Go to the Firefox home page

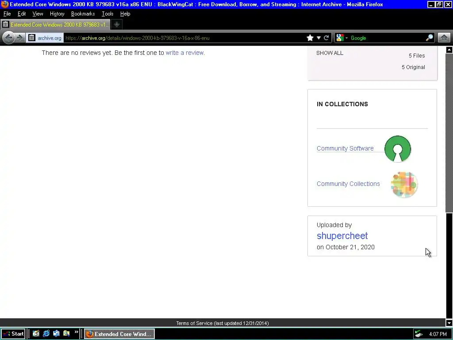click(444, 38)
